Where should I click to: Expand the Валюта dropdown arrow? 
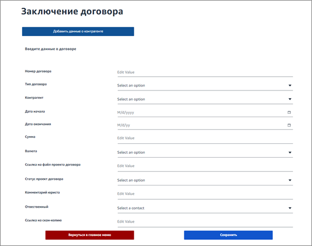click(290, 153)
